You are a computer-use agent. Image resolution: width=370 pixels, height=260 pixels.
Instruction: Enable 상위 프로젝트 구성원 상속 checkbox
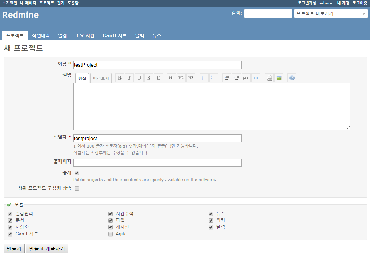click(x=77, y=188)
